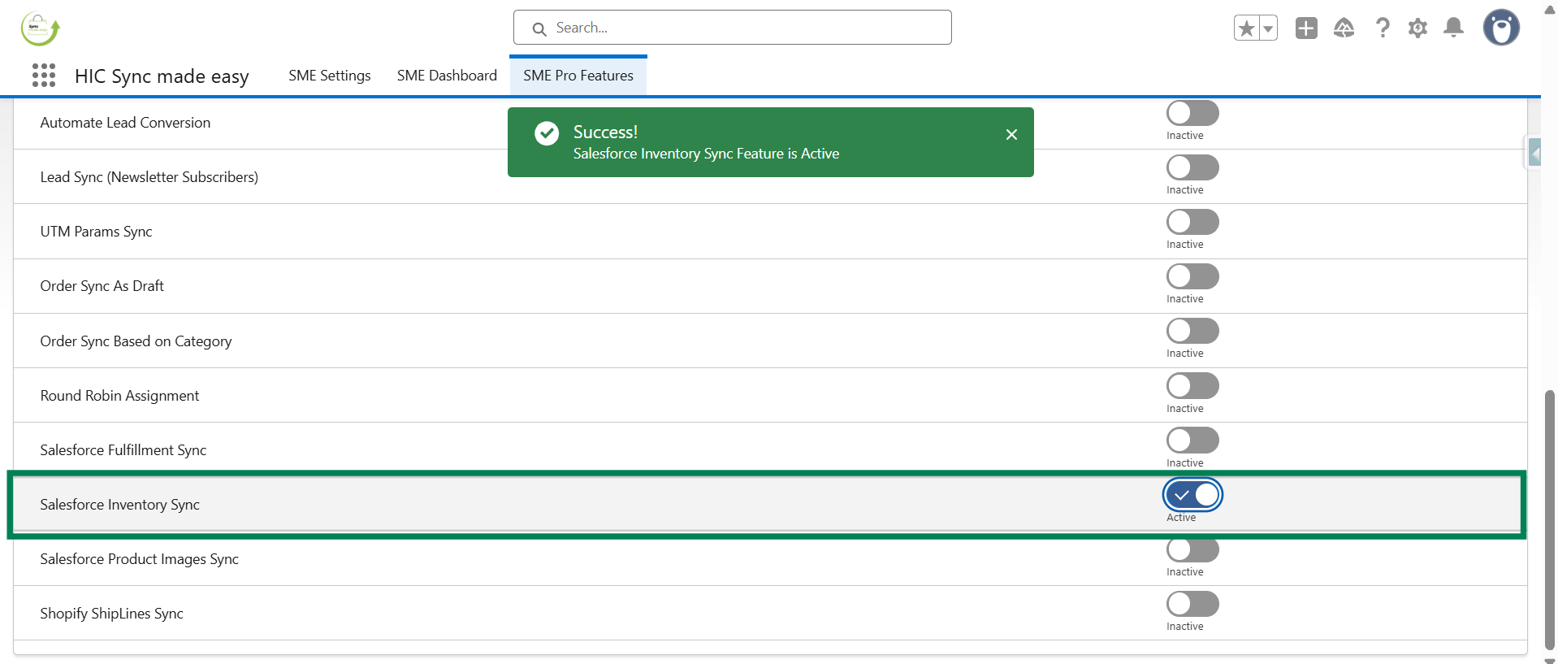Open the Trailhead guidance icon
Viewport: 1558px width, 664px height.
[x=1344, y=28]
